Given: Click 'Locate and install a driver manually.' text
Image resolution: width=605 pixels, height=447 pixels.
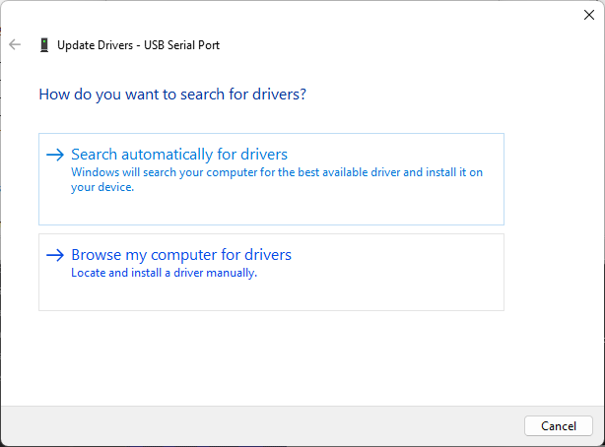Looking at the screenshot, I should [164, 273].
